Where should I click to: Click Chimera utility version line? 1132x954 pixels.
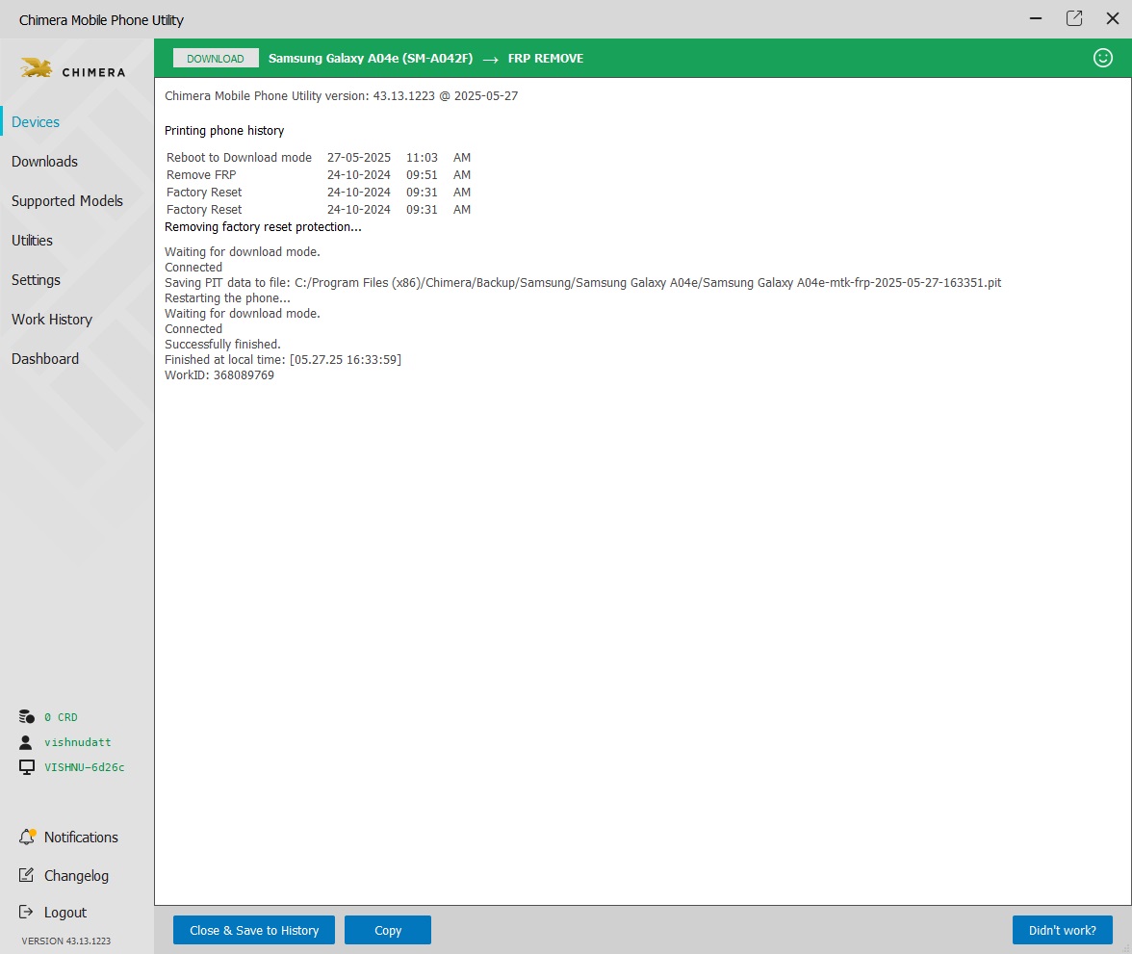coord(342,96)
